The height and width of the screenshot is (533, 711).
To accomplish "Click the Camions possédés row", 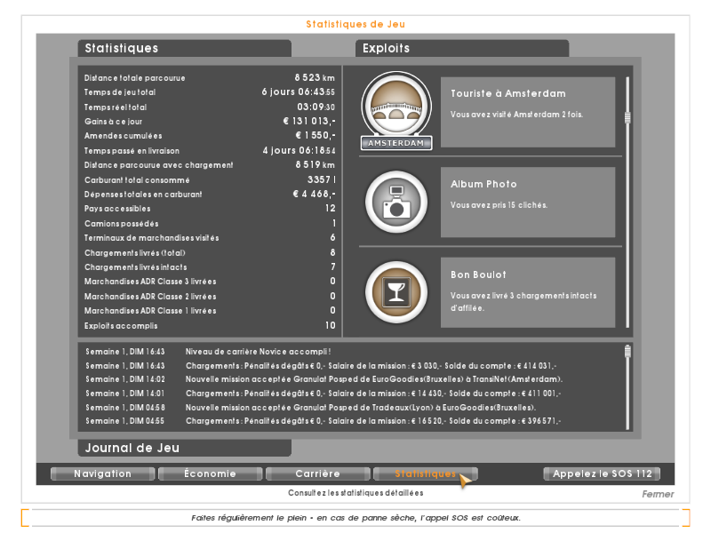I will pos(210,224).
